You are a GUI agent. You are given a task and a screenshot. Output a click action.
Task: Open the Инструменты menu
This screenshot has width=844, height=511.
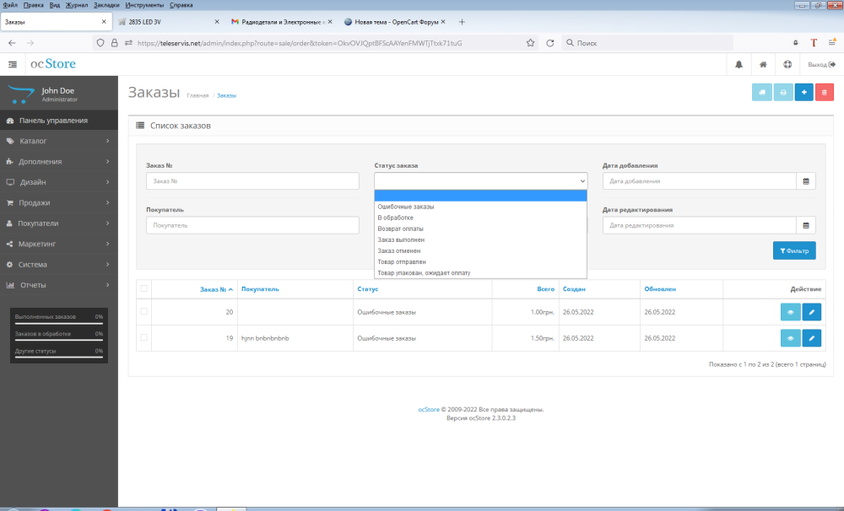[x=144, y=5]
